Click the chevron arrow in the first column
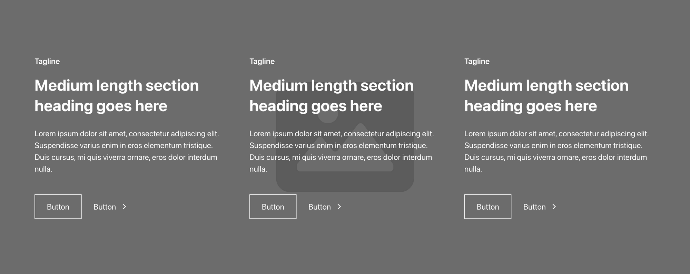 (125, 207)
